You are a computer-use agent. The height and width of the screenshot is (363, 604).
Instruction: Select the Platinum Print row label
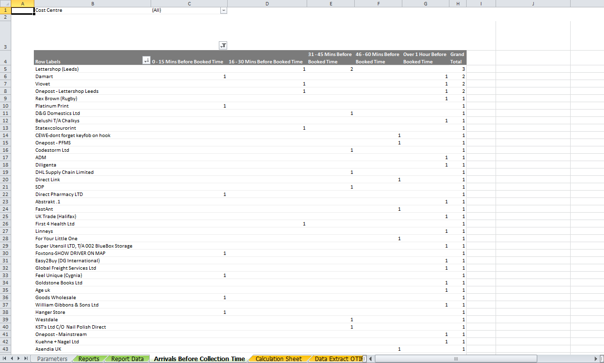click(92, 106)
